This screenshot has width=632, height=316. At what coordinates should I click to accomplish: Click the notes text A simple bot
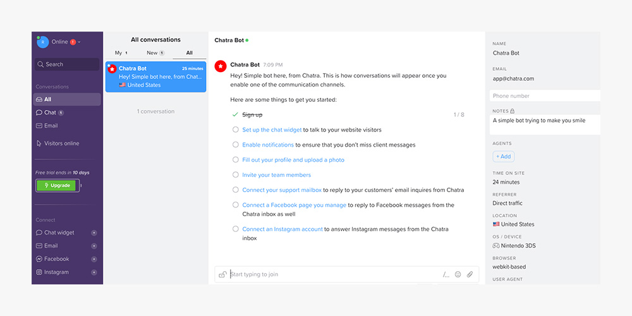pyautogui.click(x=539, y=121)
